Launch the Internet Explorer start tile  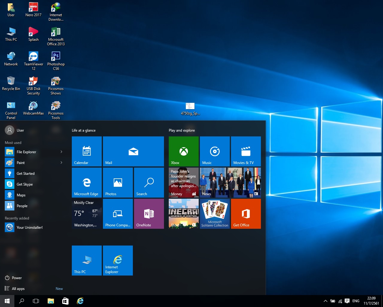tap(118, 261)
